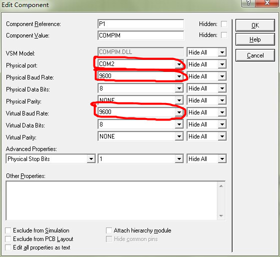
Task: Toggle Hidden checkbox for Component Reference
Action: coord(224,24)
